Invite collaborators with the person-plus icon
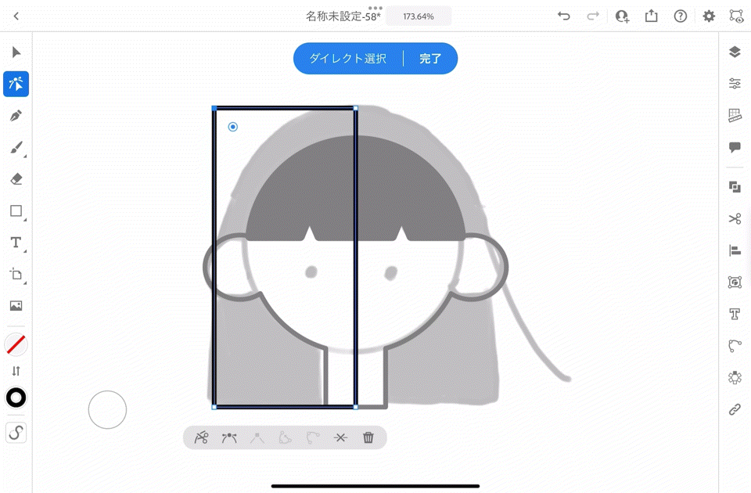 [622, 16]
